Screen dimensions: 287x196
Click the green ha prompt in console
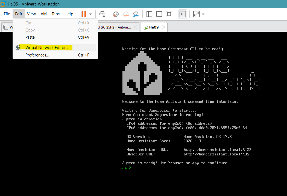[127, 167]
